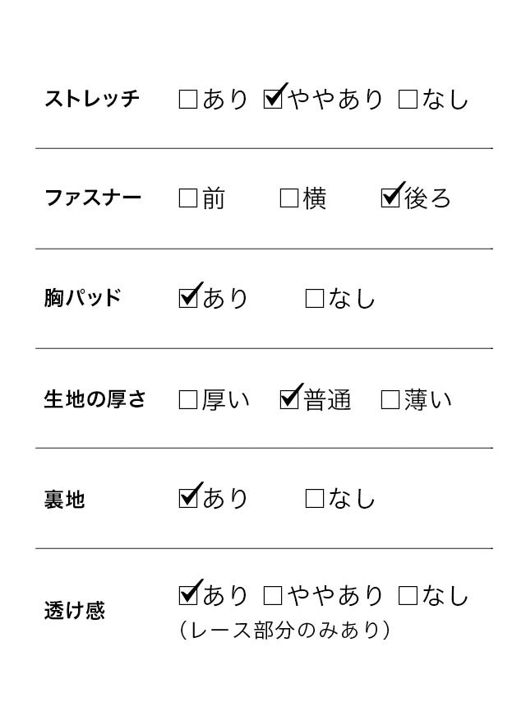Uncheck あり in the 裏地 row
The width and height of the screenshot is (526, 703).
point(188,498)
